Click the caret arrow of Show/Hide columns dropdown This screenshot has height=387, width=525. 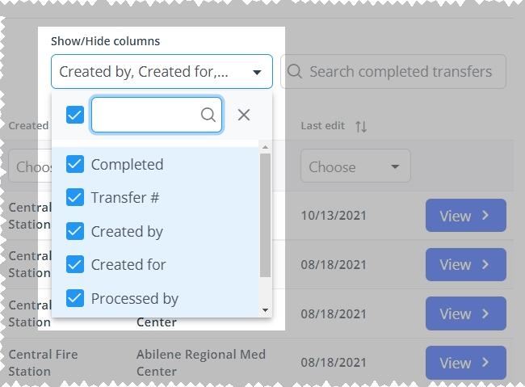[257, 73]
